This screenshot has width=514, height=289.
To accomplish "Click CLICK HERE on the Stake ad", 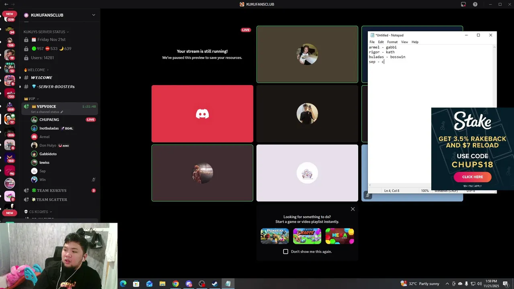I will pos(472,177).
